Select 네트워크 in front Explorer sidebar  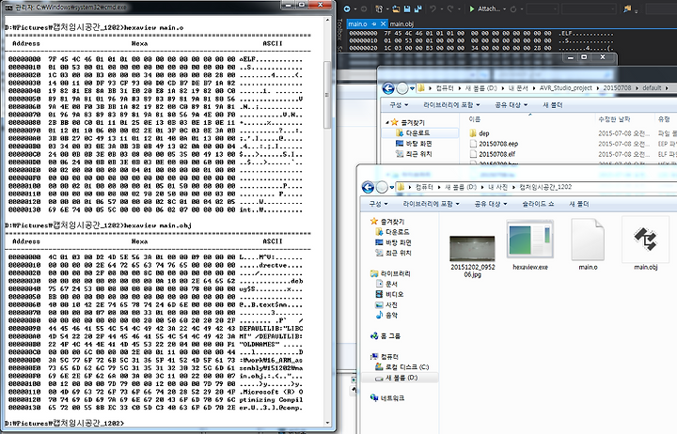[x=387, y=397]
